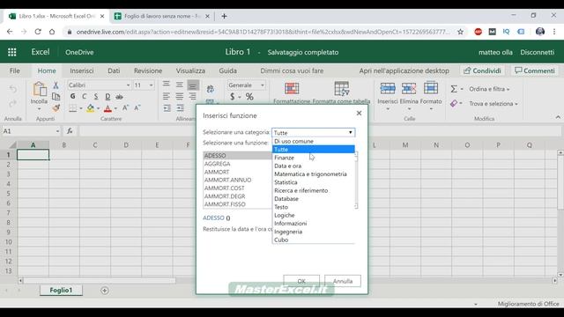Image resolution: width=564 pixels, height=317 pixels.
Task: Decrease font size with smaller A
Action: click(x=137, y=107)
